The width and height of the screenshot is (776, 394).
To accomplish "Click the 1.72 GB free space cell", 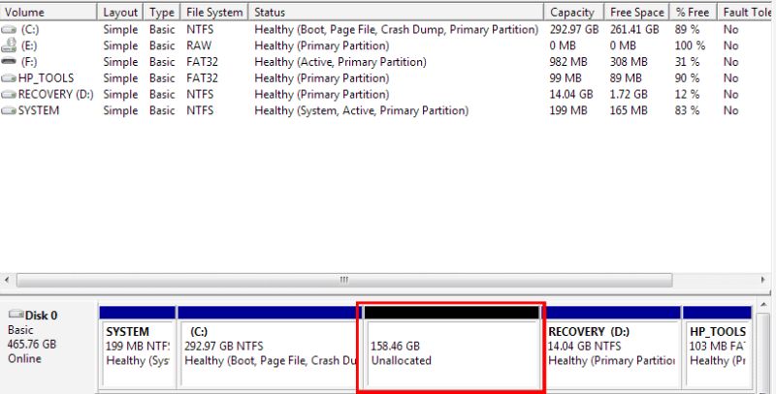I will click(x=629, y=94).
